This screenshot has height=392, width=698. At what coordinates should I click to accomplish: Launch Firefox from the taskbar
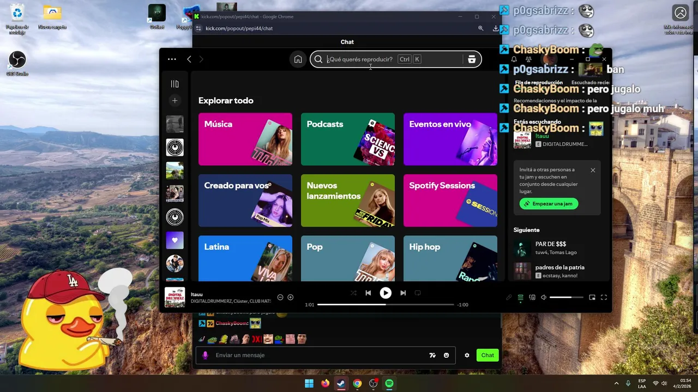click(x=326, y=383)
